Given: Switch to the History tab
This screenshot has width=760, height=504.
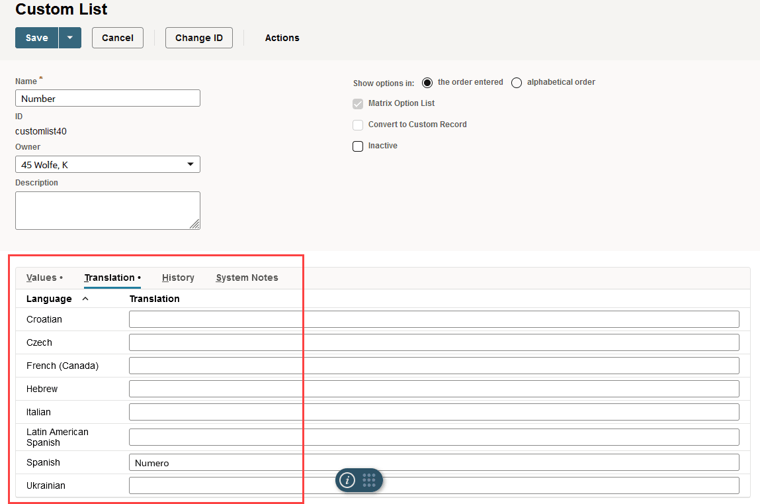Looking at the screenshot, I should [x=178, y=277].
